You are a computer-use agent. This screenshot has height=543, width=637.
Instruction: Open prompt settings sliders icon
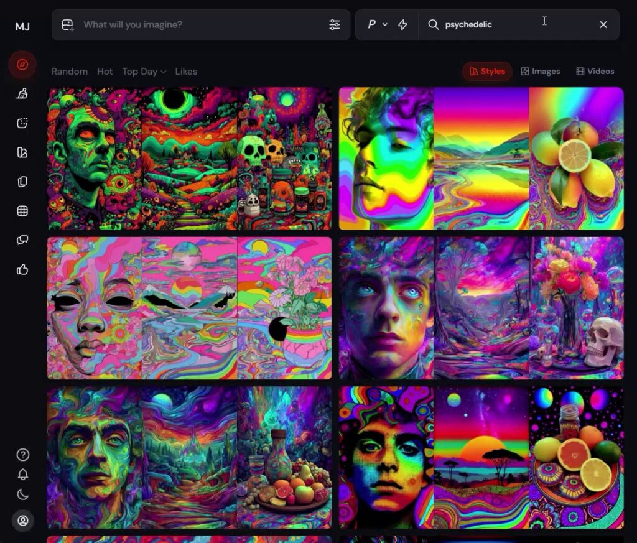335,24
